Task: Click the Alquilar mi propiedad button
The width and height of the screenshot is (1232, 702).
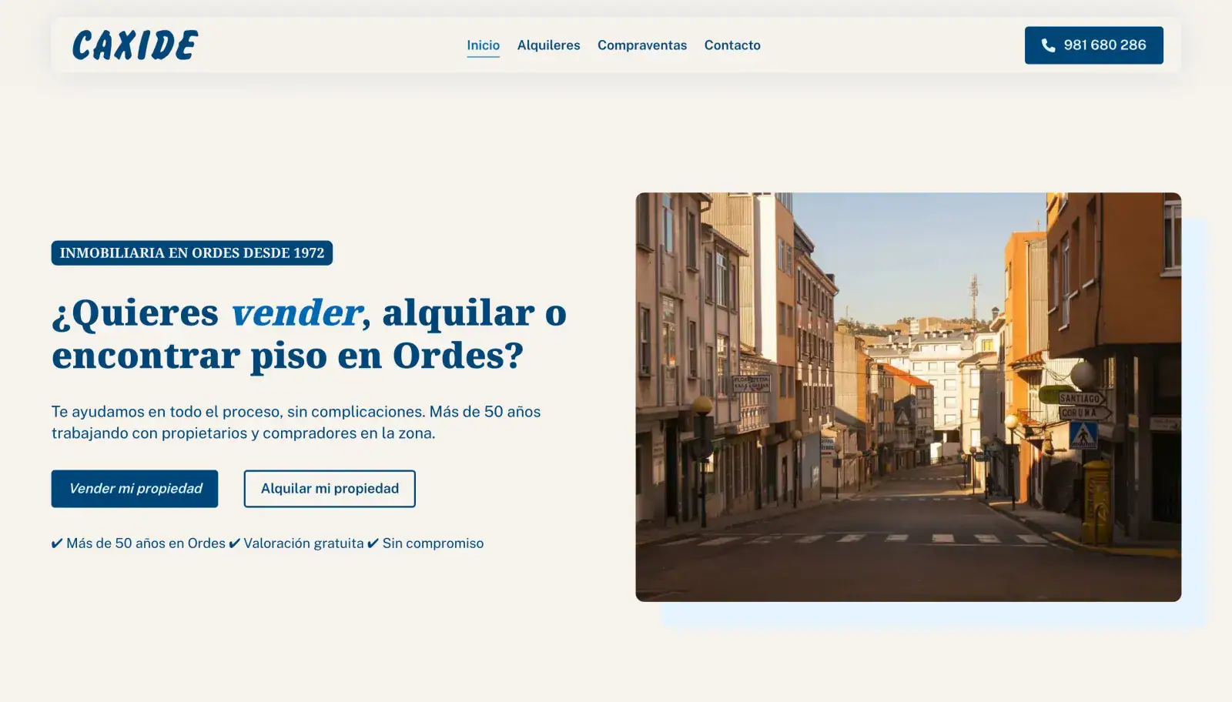Action: 330,489
